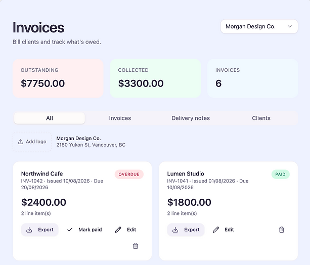
Task: Click Morgan Design Co. name beside Add logo
Action: pyautogui.click(x=78, y=138)
